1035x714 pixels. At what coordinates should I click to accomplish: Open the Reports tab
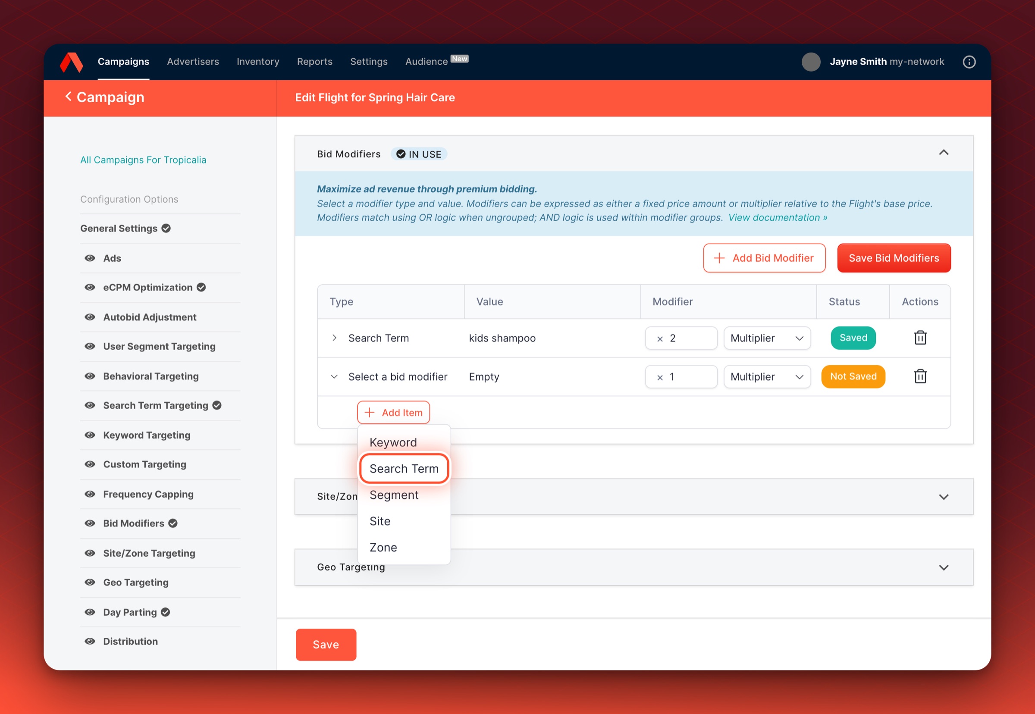[x=314, y=62]
